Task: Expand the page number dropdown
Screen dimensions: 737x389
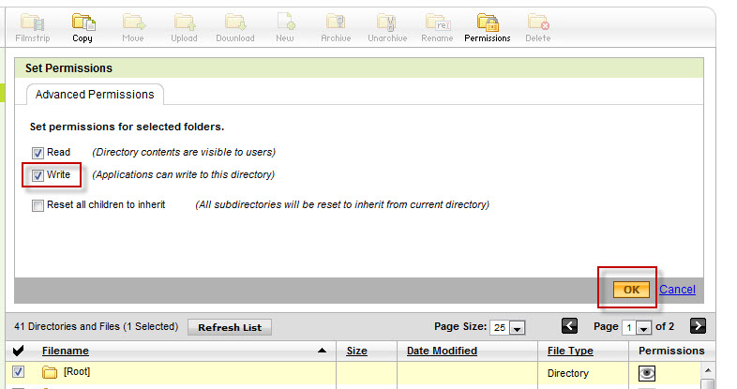Action: [644, 327]
